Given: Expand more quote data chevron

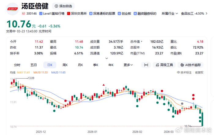Looking at the screenshot, I should 107,58.
